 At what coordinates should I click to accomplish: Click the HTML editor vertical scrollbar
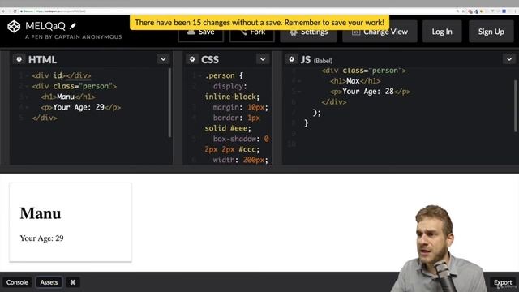point(169,103)
